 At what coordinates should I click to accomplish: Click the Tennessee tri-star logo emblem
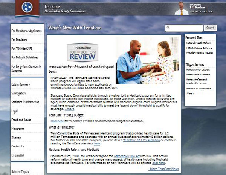coord(27,7)
